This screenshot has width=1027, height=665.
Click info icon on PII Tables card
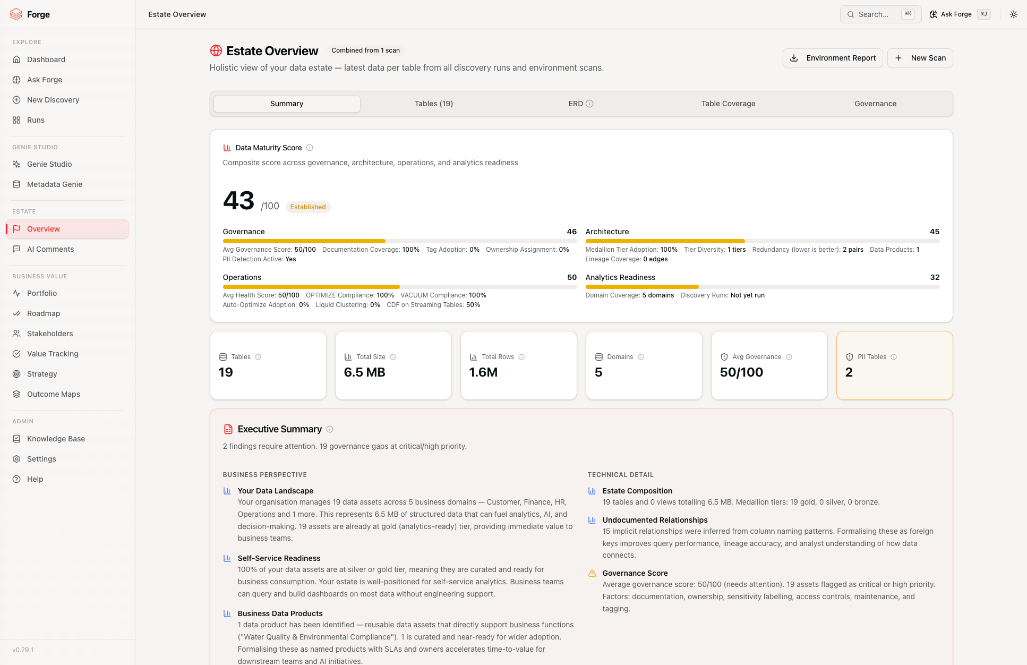tap(894, 357)
